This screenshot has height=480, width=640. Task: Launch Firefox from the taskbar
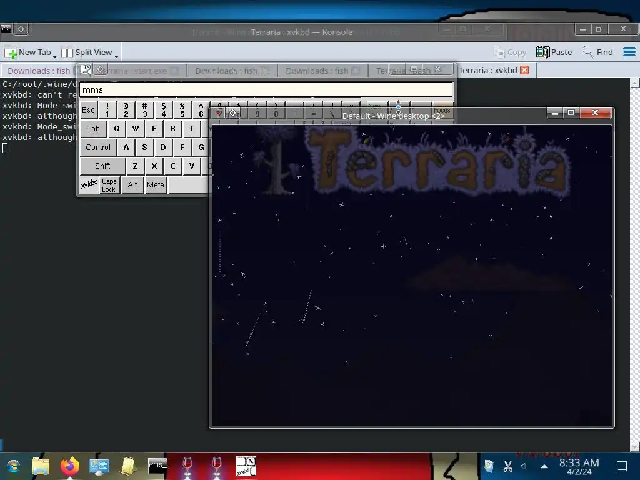[70, 466]
